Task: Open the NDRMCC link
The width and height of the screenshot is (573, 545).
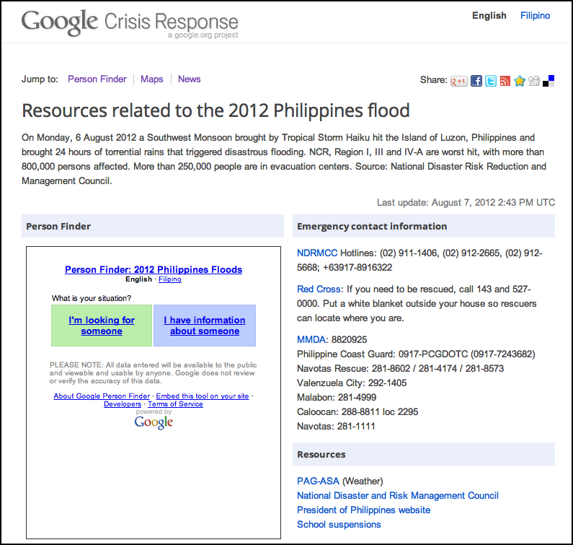Action: click(317, 253)
